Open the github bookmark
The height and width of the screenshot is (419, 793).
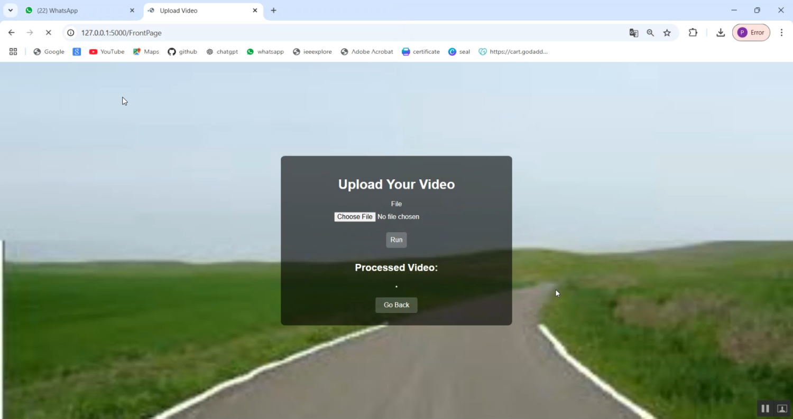tap(182, 52)
